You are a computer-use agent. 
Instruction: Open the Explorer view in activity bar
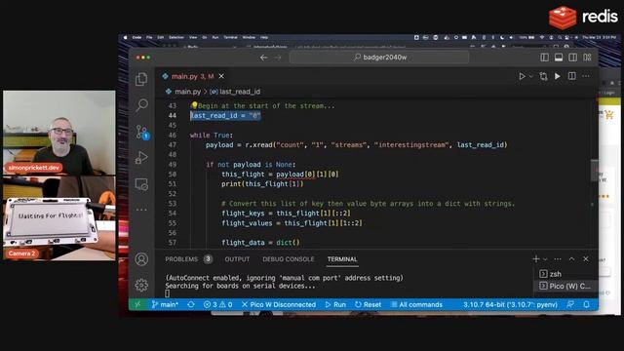click(141, 79)
